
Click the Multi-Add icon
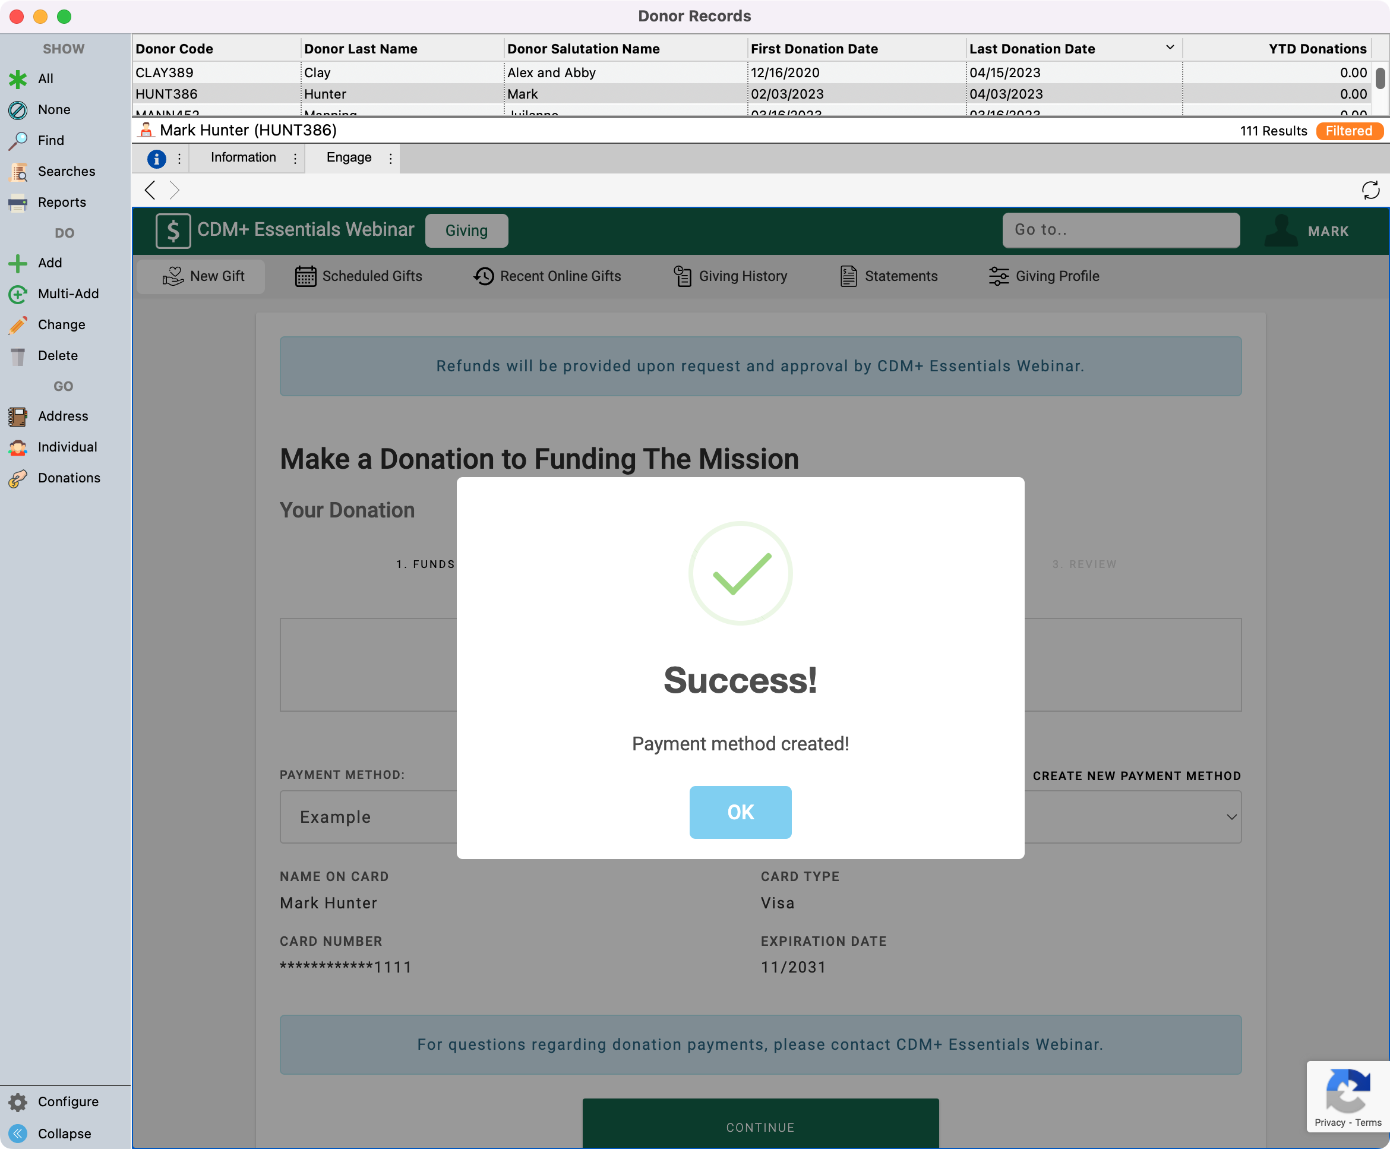click(18, 294)
